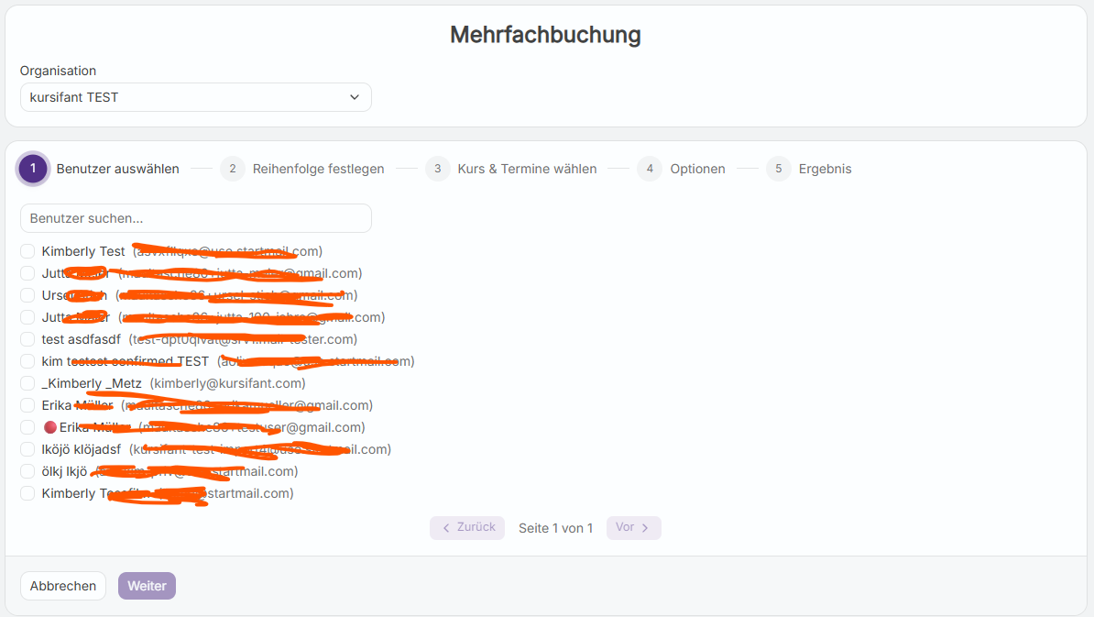Click the Benutzer suchen search field
Viewport: 1094px width, 617px height.
click(195, 218)
